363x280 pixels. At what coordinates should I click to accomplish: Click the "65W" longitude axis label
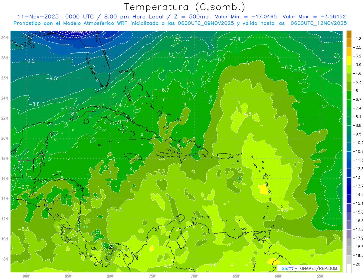[236, 276]
